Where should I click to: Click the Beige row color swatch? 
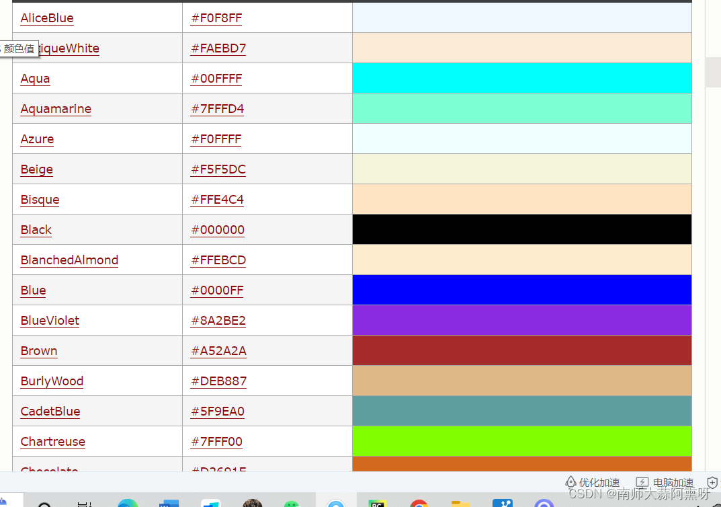(x=522, y=169)
